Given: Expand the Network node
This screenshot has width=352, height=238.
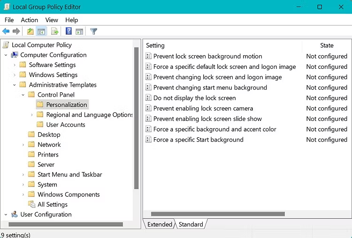Looking at the screenshot, I should (23, 145).
